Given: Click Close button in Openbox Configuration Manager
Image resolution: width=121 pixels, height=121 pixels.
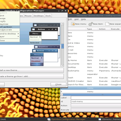Looking at the screenshot, I should click(58, 84).
